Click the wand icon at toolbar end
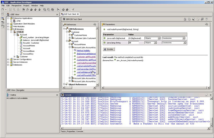Image resolution: width=214 pixels, height=138 pixels. [73, 10]
